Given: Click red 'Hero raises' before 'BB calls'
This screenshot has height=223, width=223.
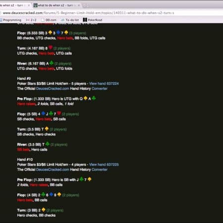Looking at the screenshot, I should click(x=39, y=185).
